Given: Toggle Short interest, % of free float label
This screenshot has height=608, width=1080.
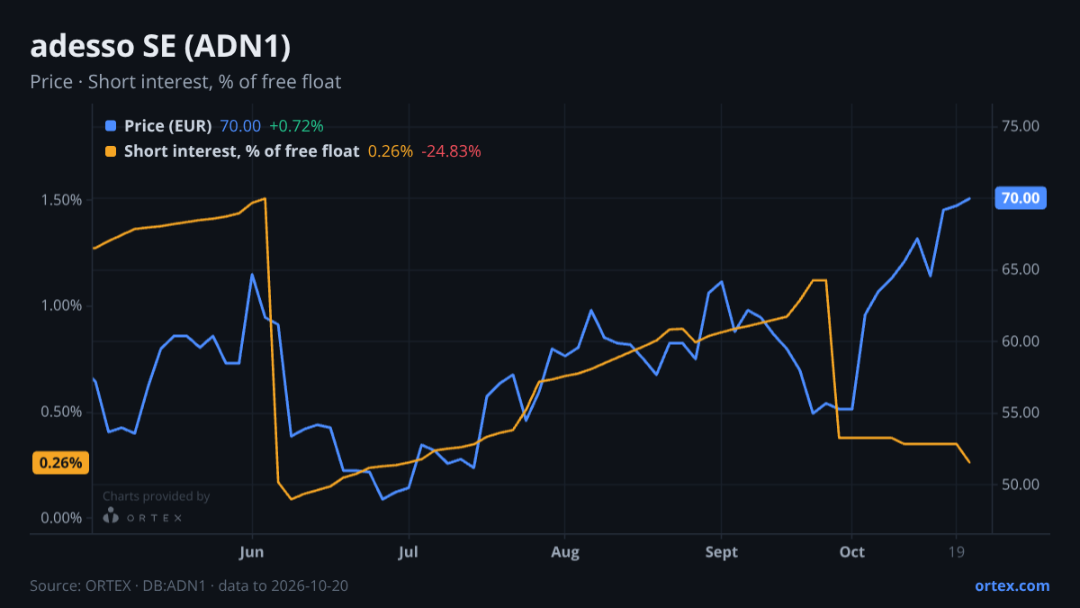Looking at the screenshot, I should click(x=242, y=151).
